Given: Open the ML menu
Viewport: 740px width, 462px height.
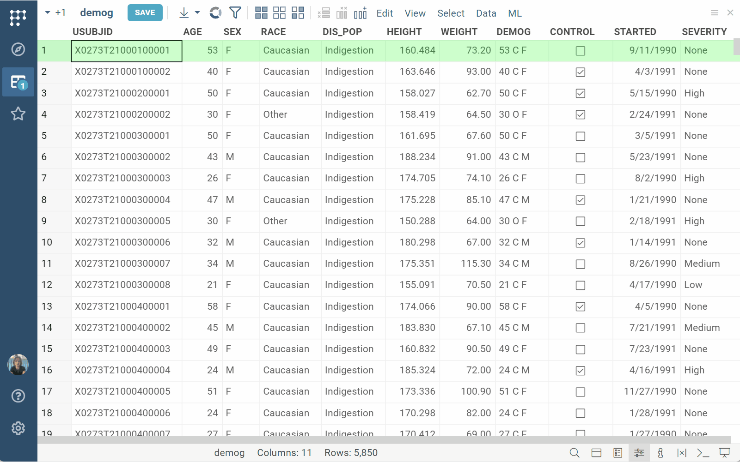Looking at the screenshot, I should click(x=514, y=13).
